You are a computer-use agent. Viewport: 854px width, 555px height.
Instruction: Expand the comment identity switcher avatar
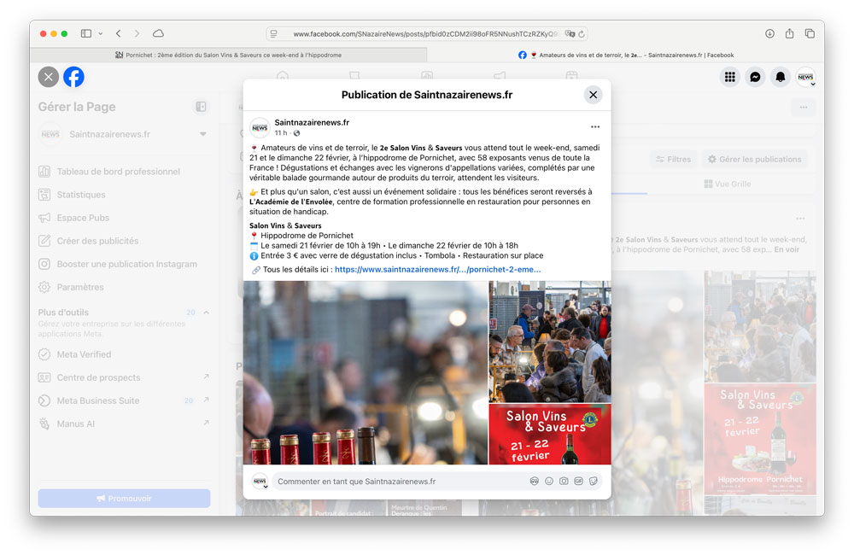tap(260, 482)
